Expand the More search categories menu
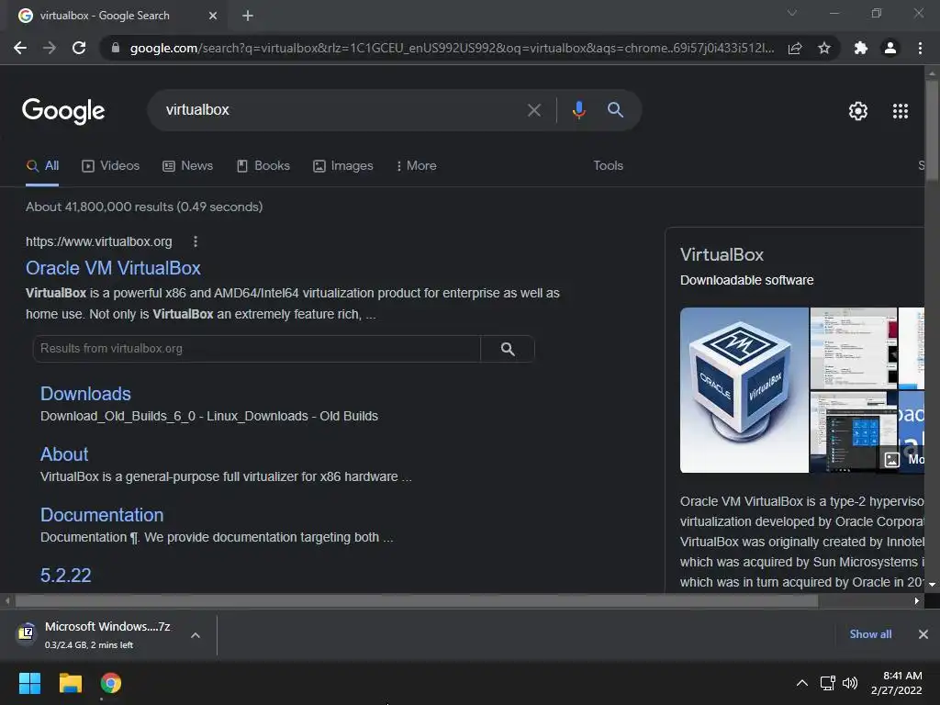The width and height of the screenshot is (940, 705). [x=416, y=166]
